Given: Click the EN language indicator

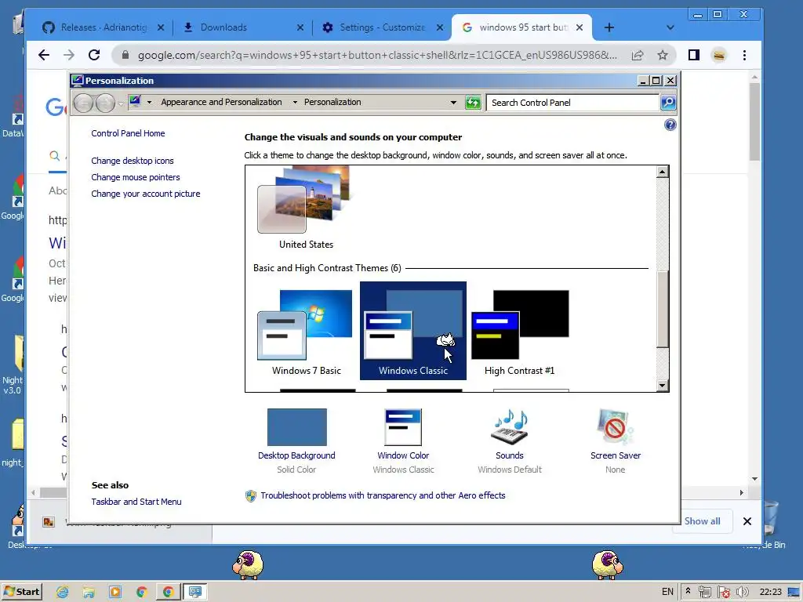Looking at the screenshot, I should (667, 593).
